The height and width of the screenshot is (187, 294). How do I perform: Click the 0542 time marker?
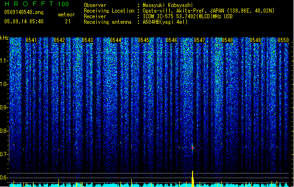point(59,40)
